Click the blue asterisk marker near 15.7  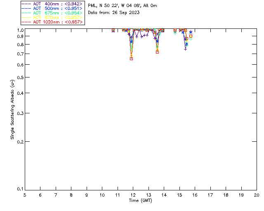click(x=191, y=32)
